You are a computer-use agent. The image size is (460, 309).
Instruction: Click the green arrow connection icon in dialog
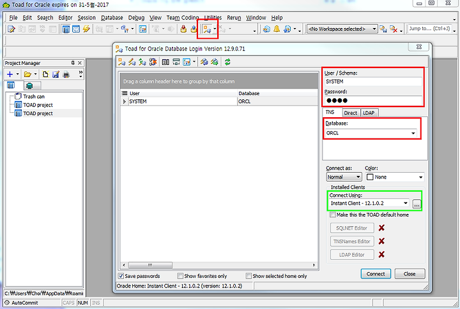(142, 62)
